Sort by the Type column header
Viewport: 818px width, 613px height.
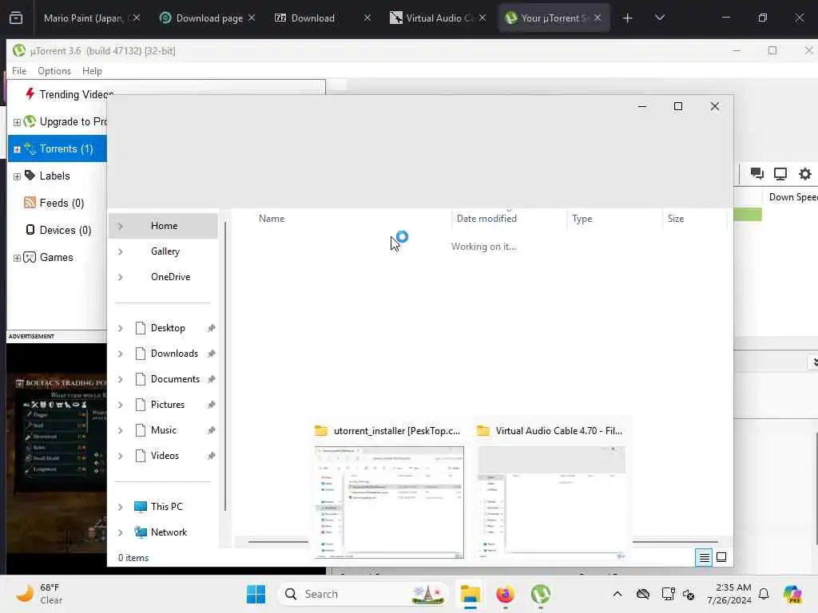[582, 219]
